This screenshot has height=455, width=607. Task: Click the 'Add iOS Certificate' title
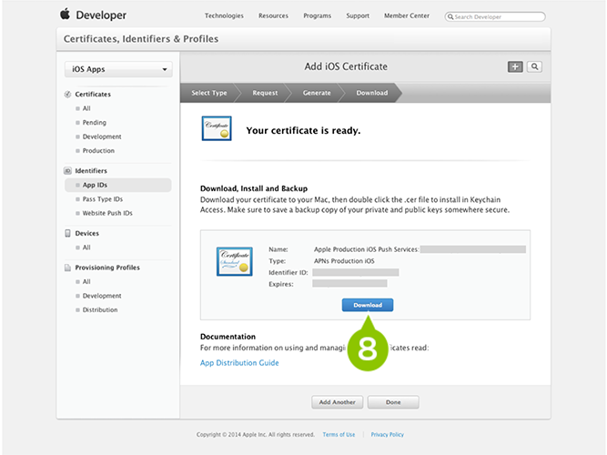click(x=346, y=66)
